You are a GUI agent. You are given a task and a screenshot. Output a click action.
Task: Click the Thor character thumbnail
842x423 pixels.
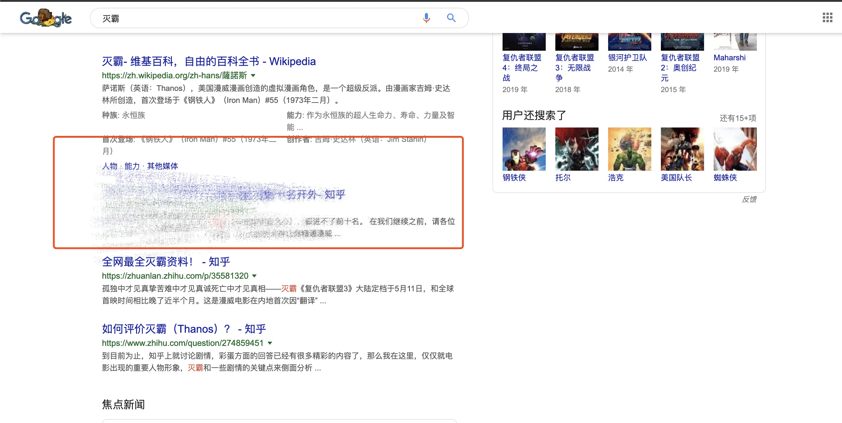pyautogui.click(x=577, y=149)
